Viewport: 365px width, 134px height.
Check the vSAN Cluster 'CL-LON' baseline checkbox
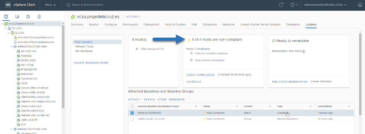132,119
